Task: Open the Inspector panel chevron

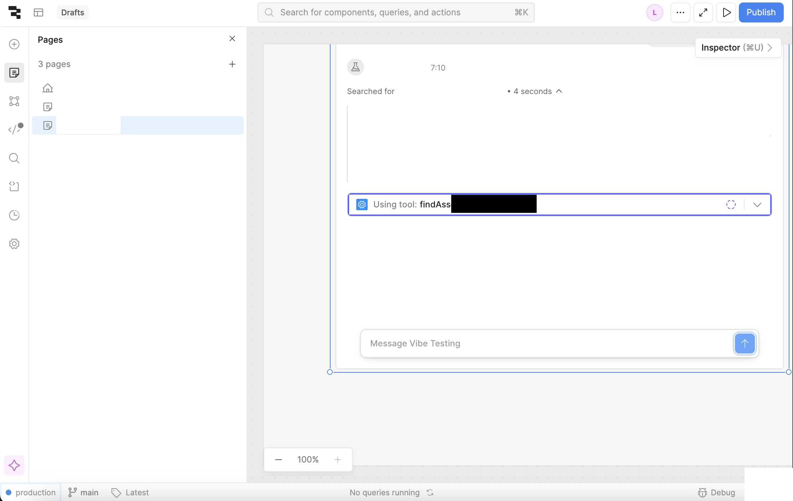Action: click(x=771, y=47)
